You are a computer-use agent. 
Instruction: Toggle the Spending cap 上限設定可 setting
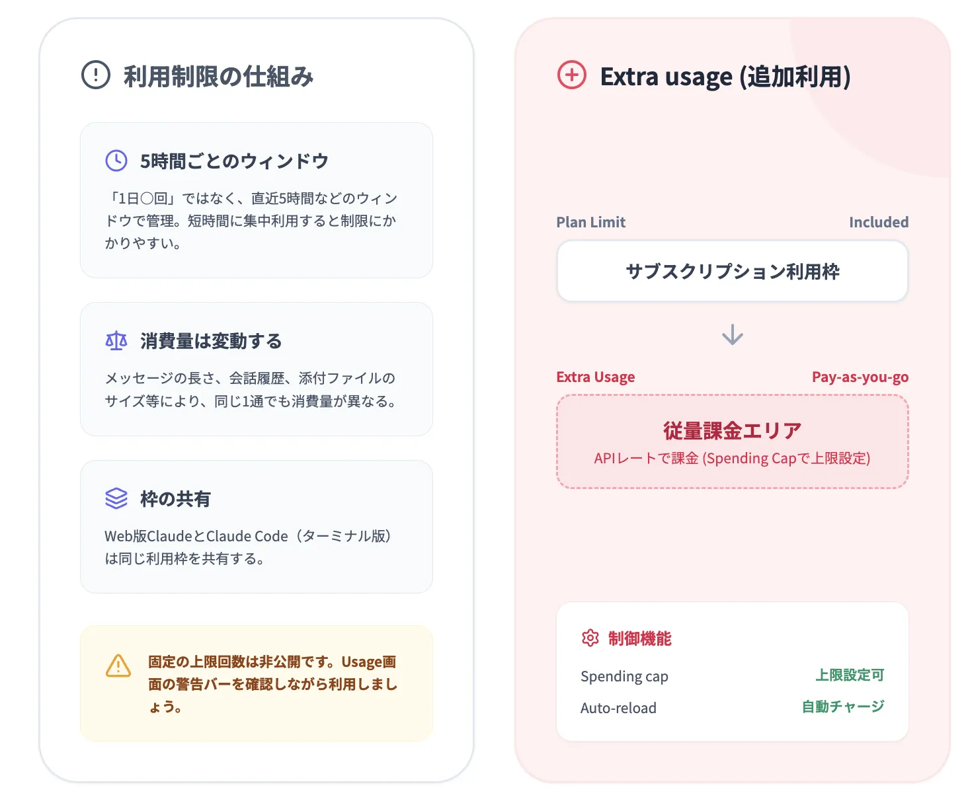(x=850, y=675)
